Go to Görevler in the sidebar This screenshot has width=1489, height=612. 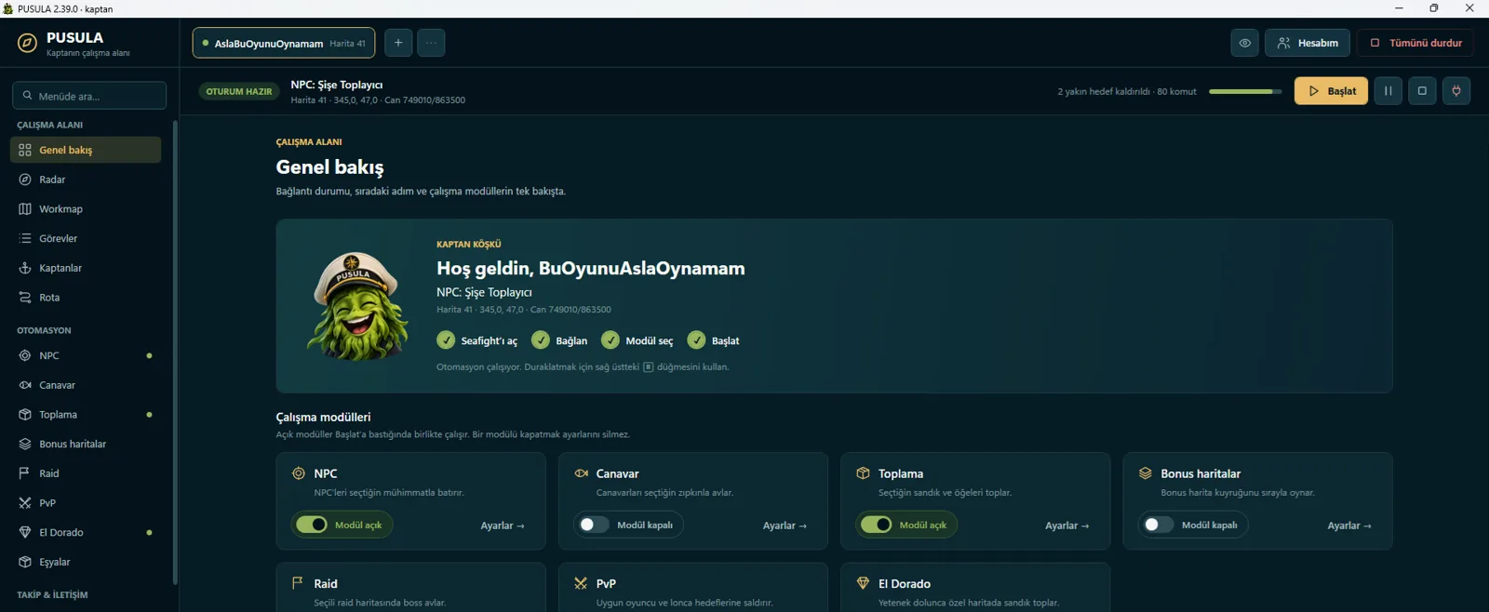click(86, 239)
